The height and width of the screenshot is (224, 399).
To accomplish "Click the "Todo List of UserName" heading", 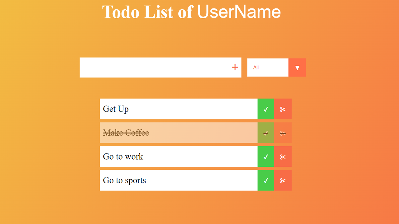I will pyautogui.click(x=191, y=12).
